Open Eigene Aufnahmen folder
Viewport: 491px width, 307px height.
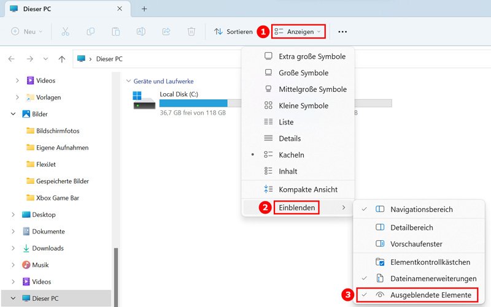click(58, 148)
